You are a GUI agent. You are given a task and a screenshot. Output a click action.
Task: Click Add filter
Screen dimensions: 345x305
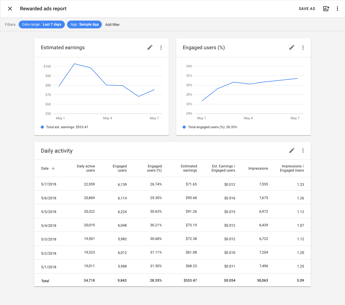pyautogui.click(x=112, y=24)
